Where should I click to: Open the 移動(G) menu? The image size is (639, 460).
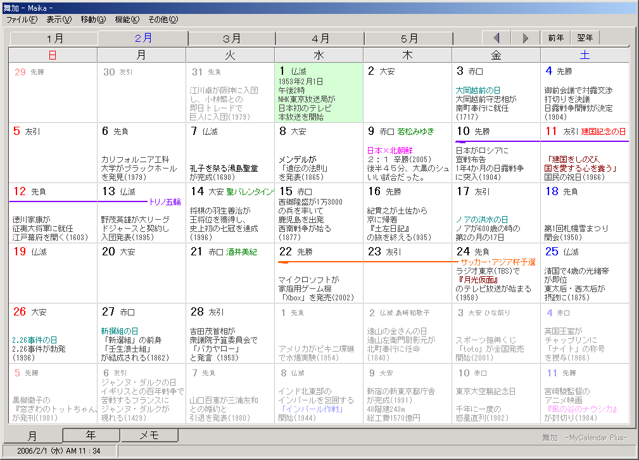tap(93, 20)
